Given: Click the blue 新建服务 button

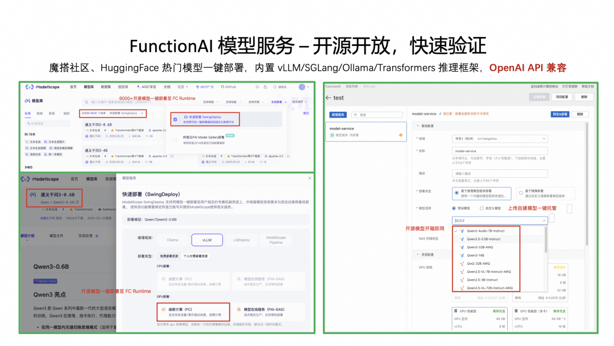Looking at the screenshot, I should [338, 115].
